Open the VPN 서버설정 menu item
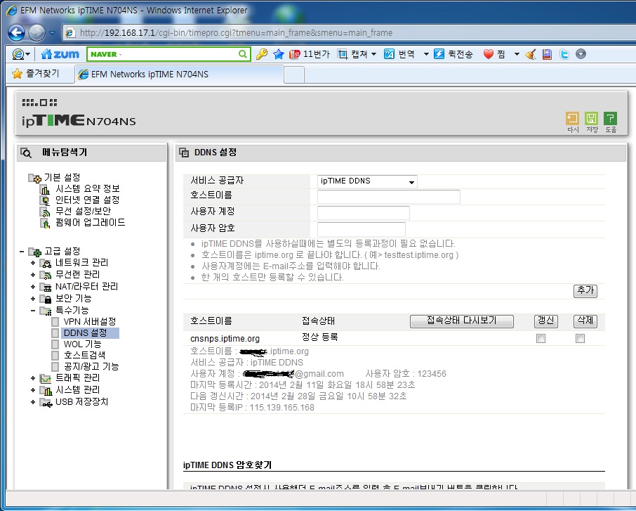This screenshot has width=636, height=511. (90, 322)
